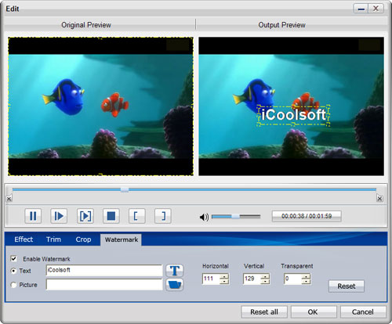Mute audio via speaker icon
392x324 pixels.
[x=204, y=217]
